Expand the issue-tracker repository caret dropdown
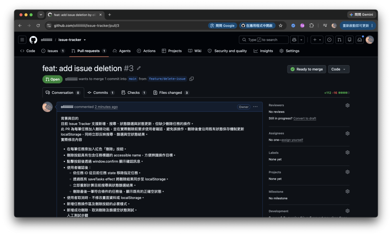 [85, 40]
